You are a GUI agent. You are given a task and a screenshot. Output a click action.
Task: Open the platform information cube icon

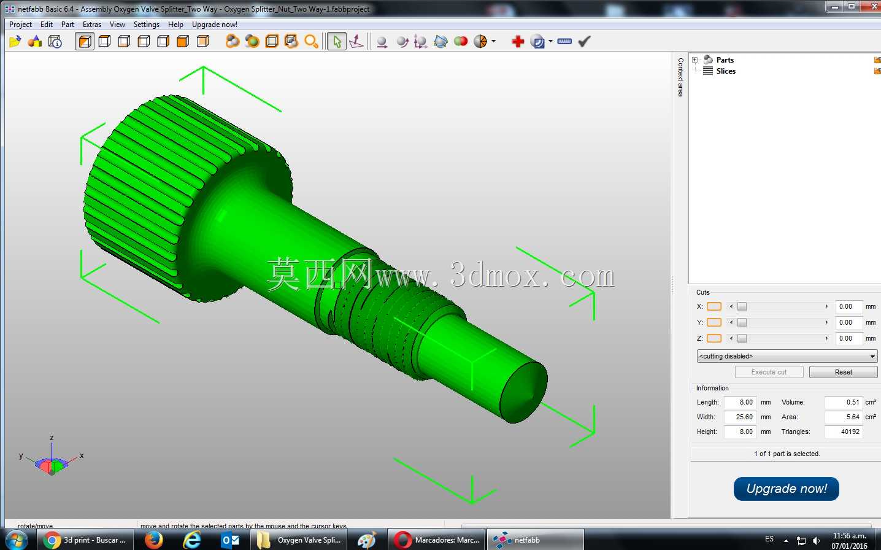(x=55, y=42)
